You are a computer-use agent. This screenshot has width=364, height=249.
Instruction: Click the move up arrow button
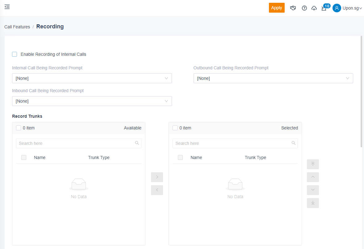click(313, 177)
